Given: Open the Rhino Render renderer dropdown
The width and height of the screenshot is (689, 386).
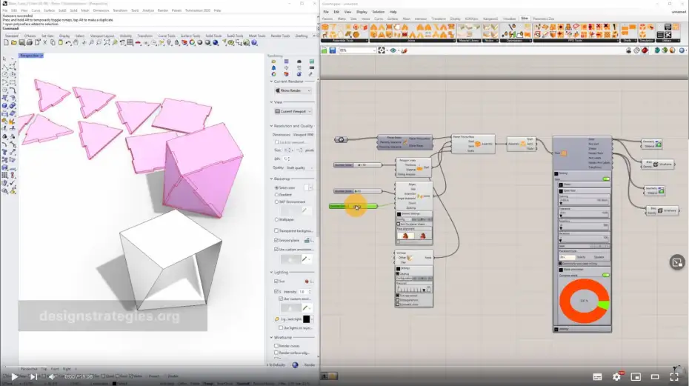Looking at the screenshot, I should pyautogui.click(x=293, y=90).
